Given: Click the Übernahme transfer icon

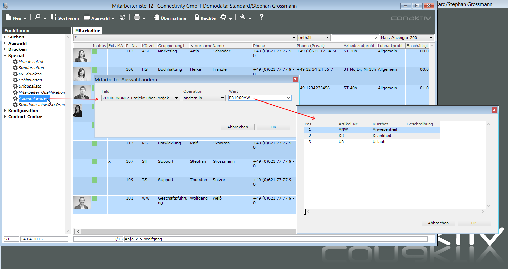Looking at the screenshot, I should point(156,17).
